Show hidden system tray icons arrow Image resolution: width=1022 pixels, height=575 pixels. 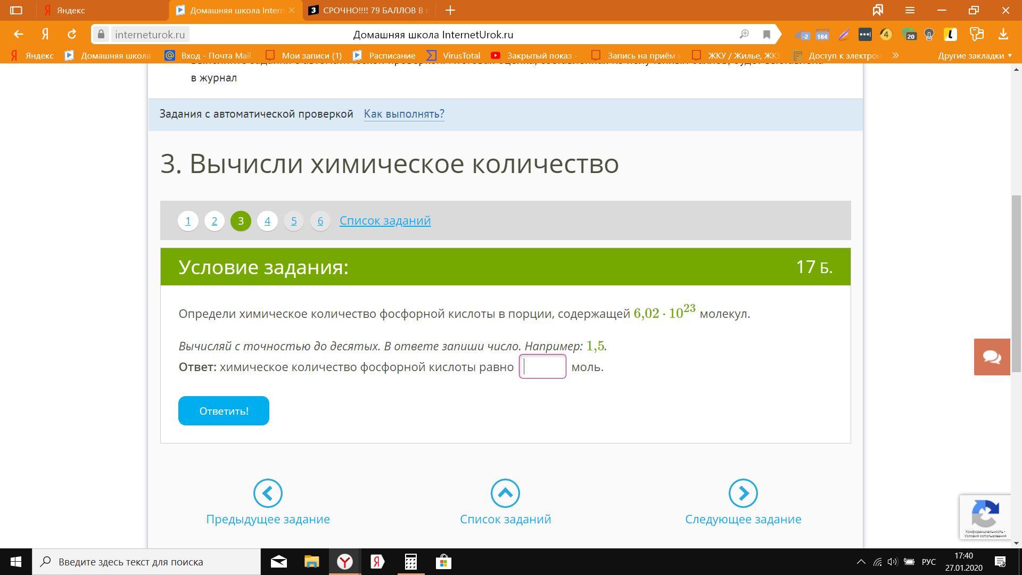click(x=860, y=562)
